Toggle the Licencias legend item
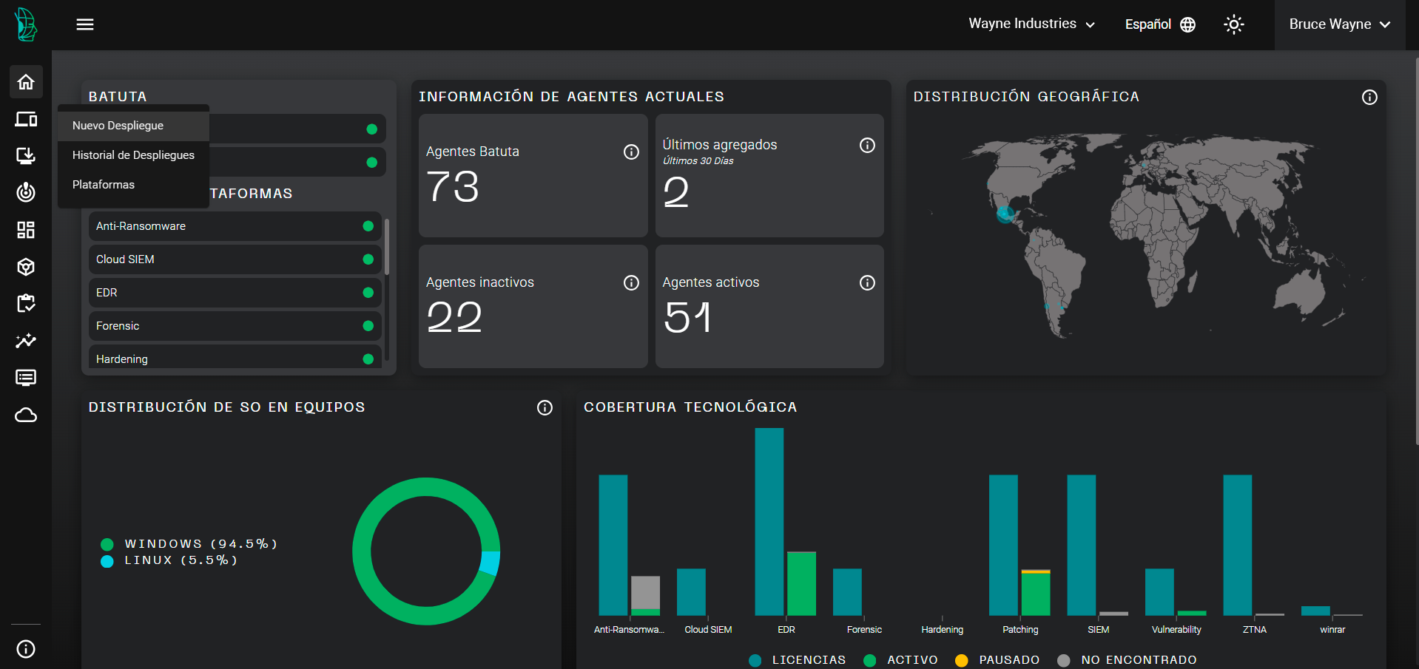This screenshot has height=669, width=1419. (x=798, y=659)
